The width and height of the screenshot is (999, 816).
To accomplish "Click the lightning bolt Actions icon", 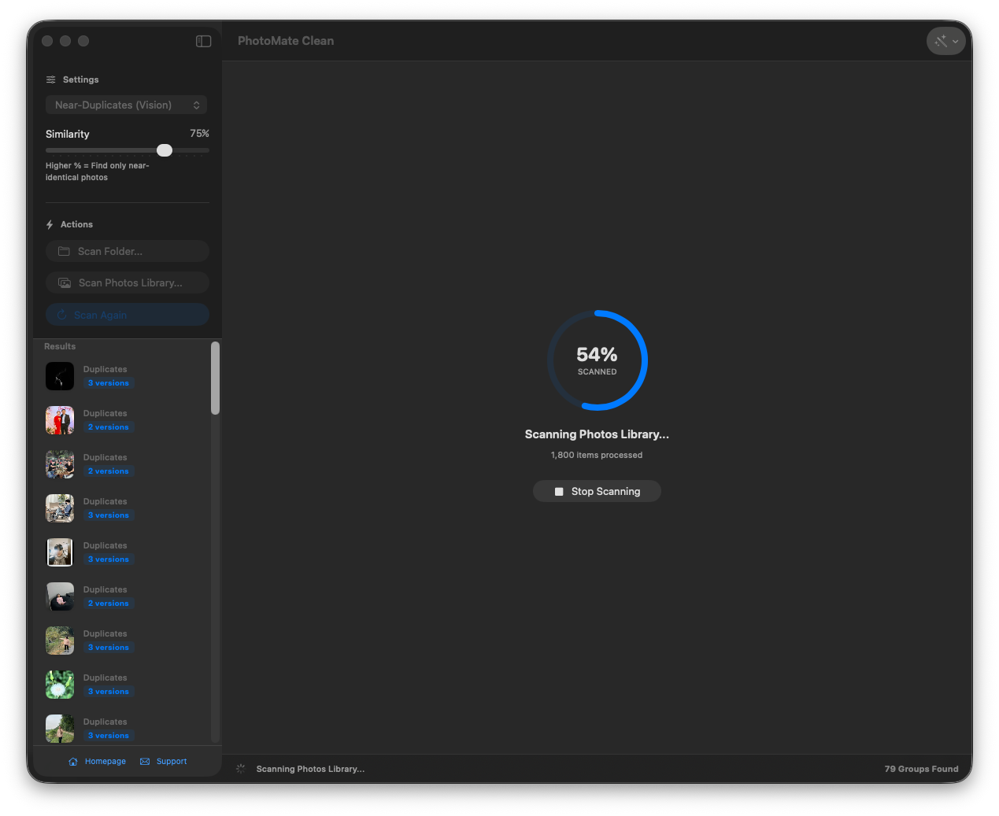I will coord(50,224).
